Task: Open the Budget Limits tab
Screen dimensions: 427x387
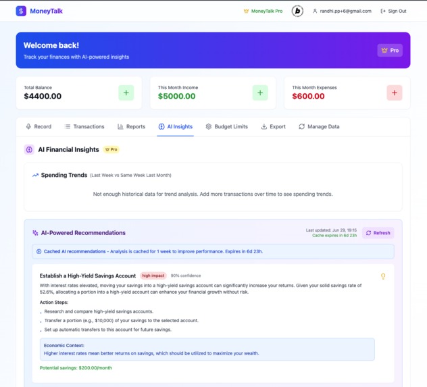Action: pos(226,126)
